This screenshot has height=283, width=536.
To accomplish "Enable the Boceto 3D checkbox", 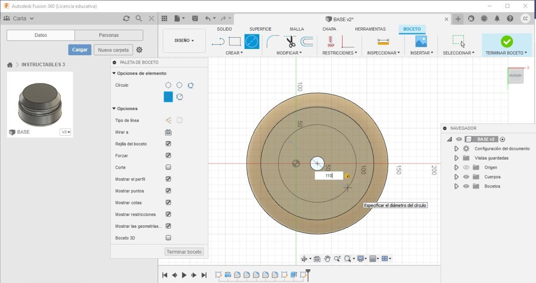I will [x=168, y=238].
